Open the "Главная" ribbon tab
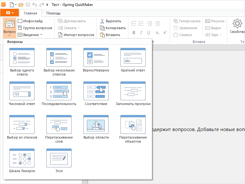The image size is (245, 184). [30, 13]
